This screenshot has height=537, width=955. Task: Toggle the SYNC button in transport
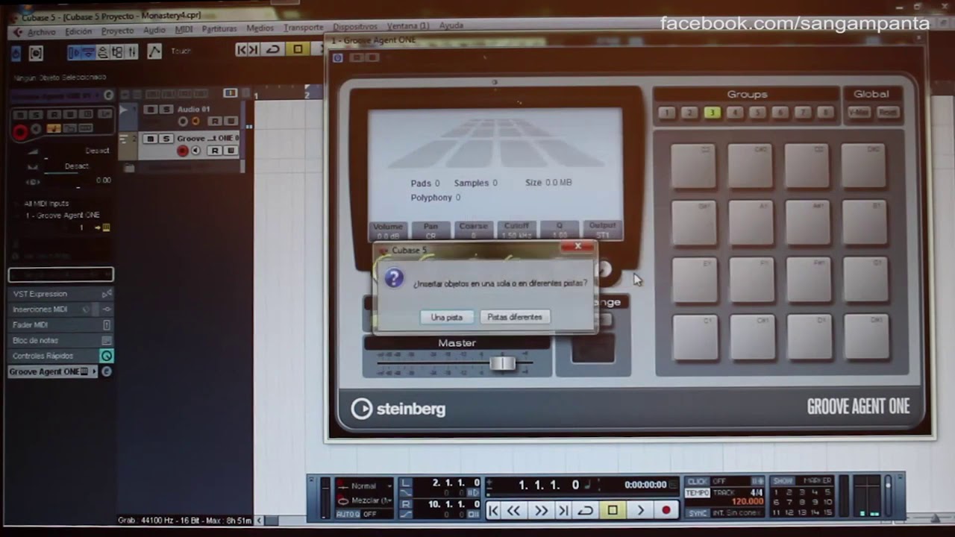(x=698, y=513)
